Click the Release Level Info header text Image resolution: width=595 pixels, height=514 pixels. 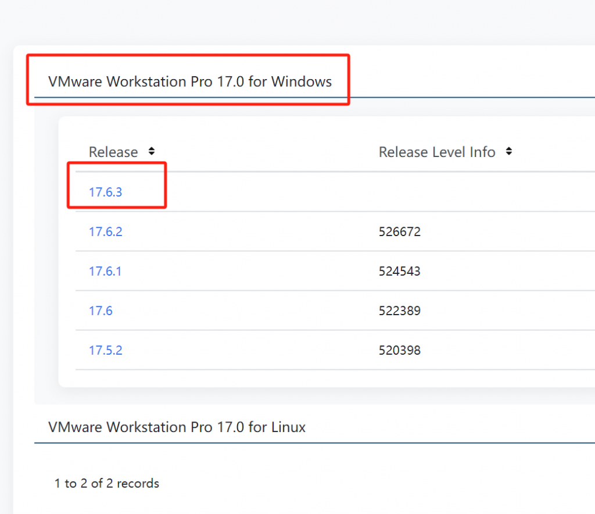coord(437,152)
